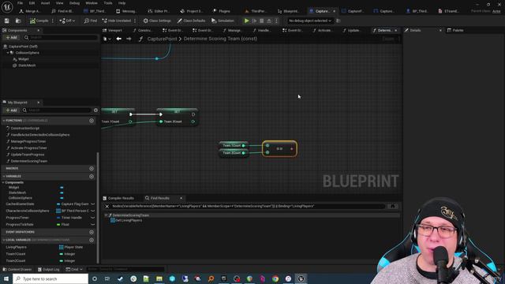
Task: Open graph bookmarks dropdown icon
Action: click(107, 39)
